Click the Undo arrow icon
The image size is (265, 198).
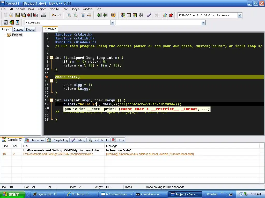pyautogui.click(x=54, y=15)
